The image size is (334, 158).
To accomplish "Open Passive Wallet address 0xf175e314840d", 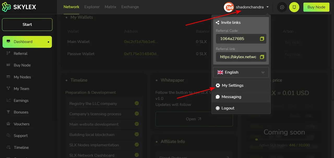I will click(x=141, y=54).
